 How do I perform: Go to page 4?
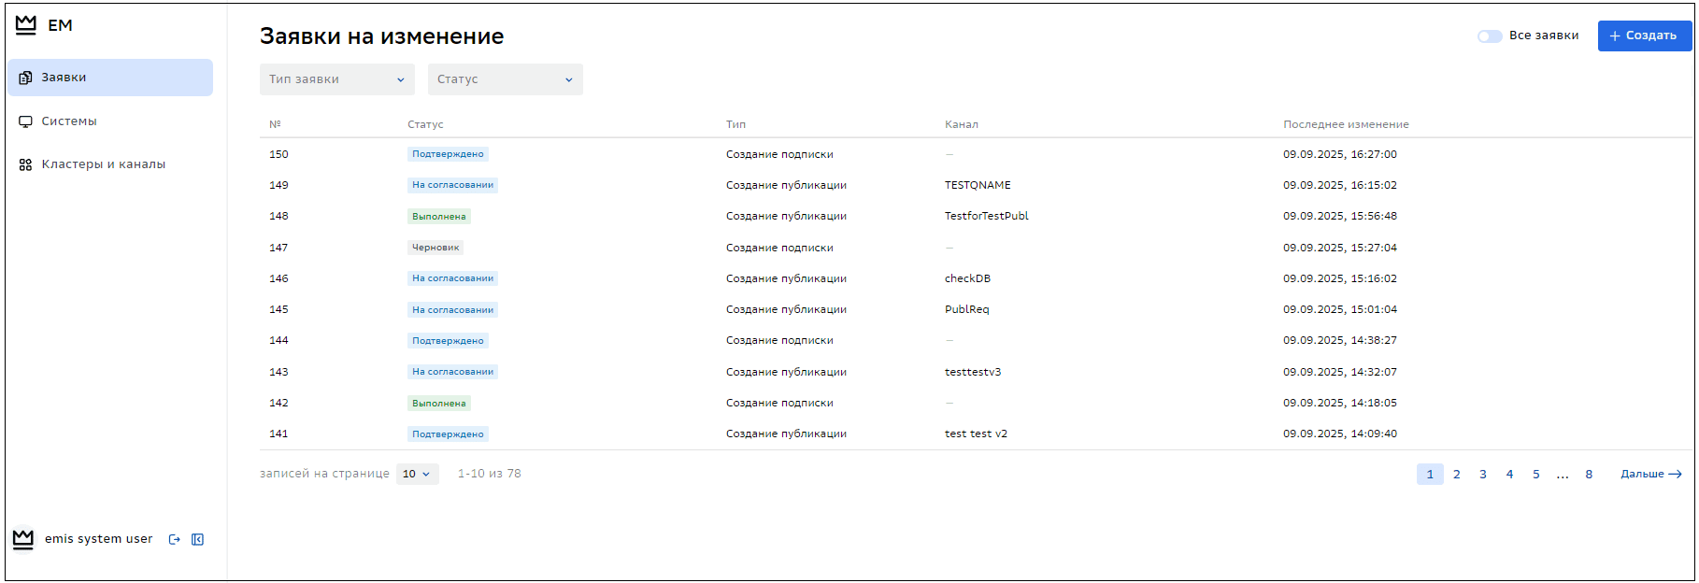[x=1509, y=475]
